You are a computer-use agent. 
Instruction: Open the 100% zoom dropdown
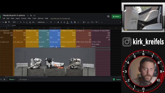[15, 22]
